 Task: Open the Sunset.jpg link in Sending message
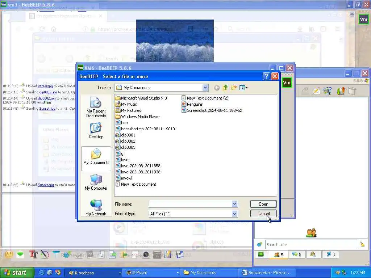tap(47, 109)
